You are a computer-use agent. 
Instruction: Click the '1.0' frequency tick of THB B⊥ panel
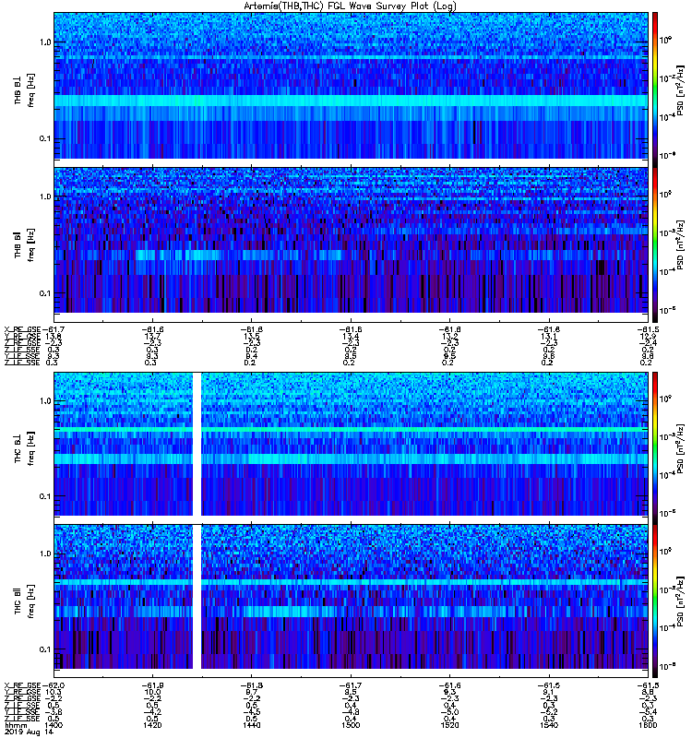(45, 42)
